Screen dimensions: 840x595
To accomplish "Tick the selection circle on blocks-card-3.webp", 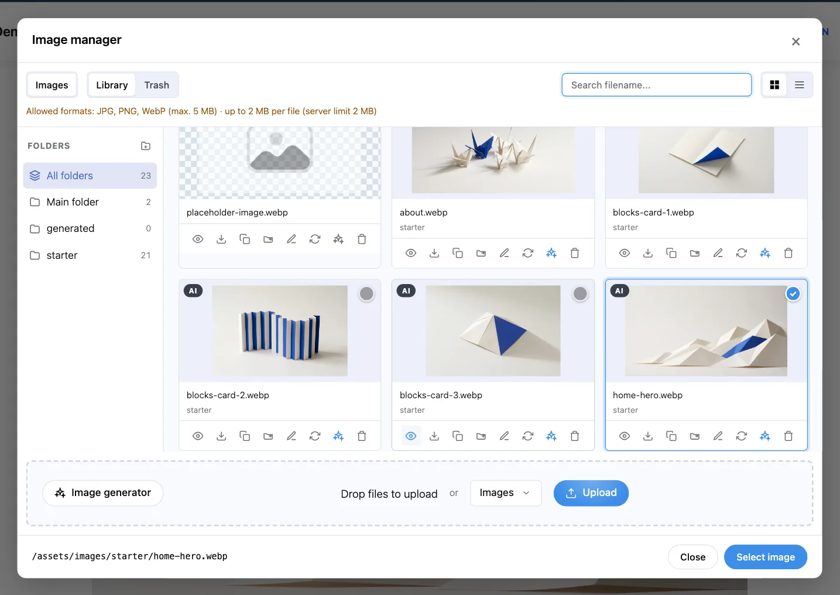I will [x=580, y=294].
